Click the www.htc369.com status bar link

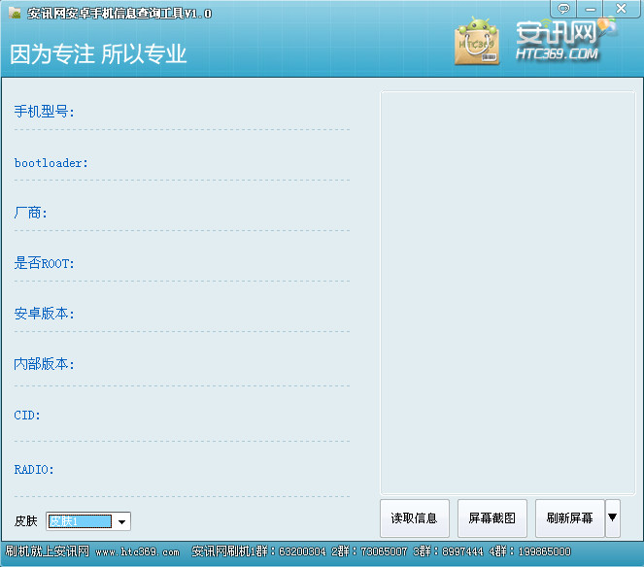pos(137,551)
